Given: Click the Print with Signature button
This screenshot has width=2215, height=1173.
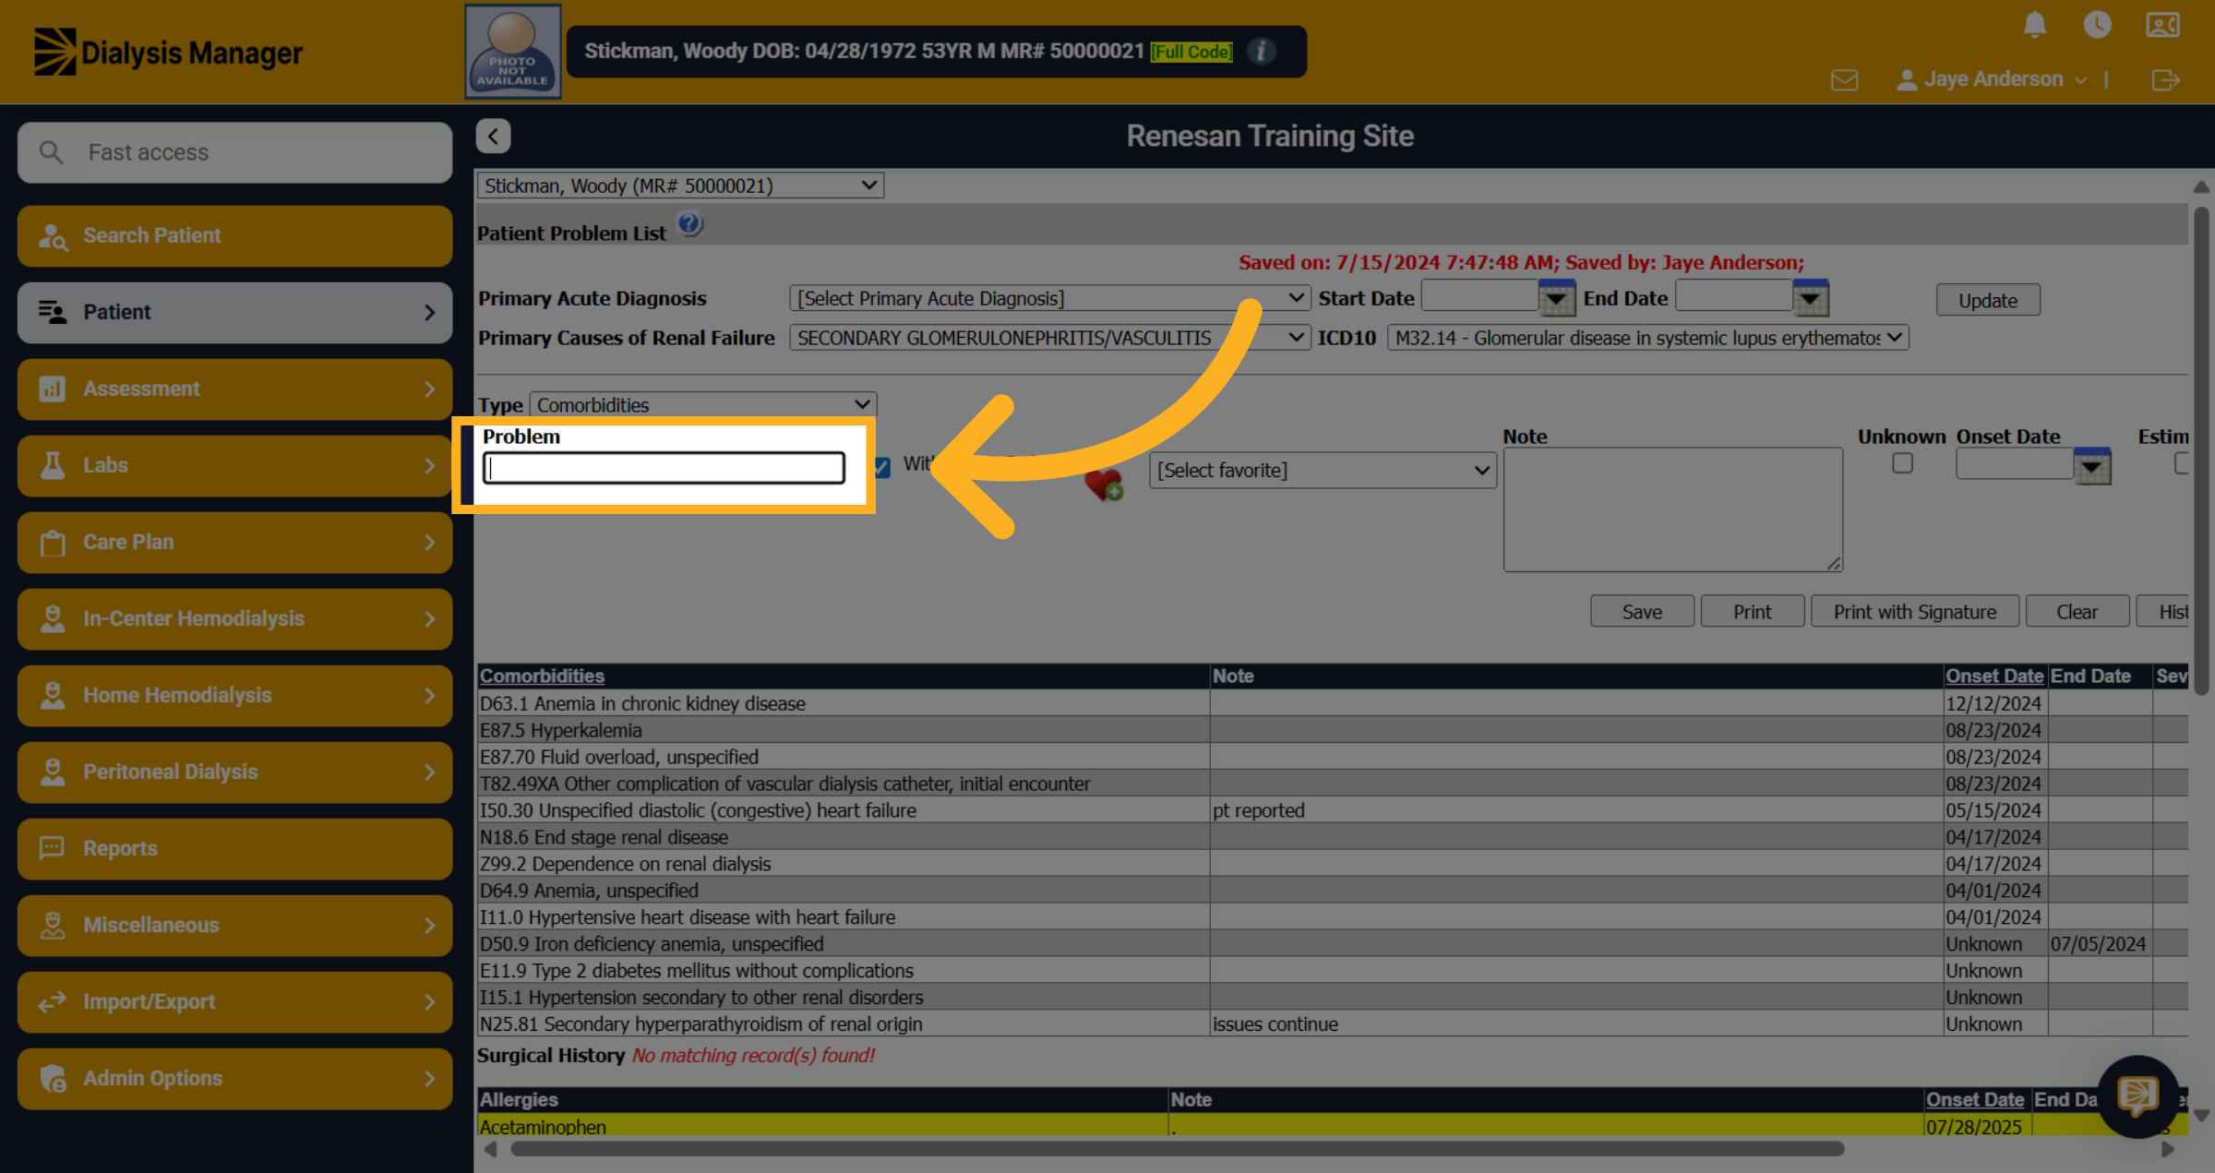Looking at the screenshot, I should (x=1914, y=611).
